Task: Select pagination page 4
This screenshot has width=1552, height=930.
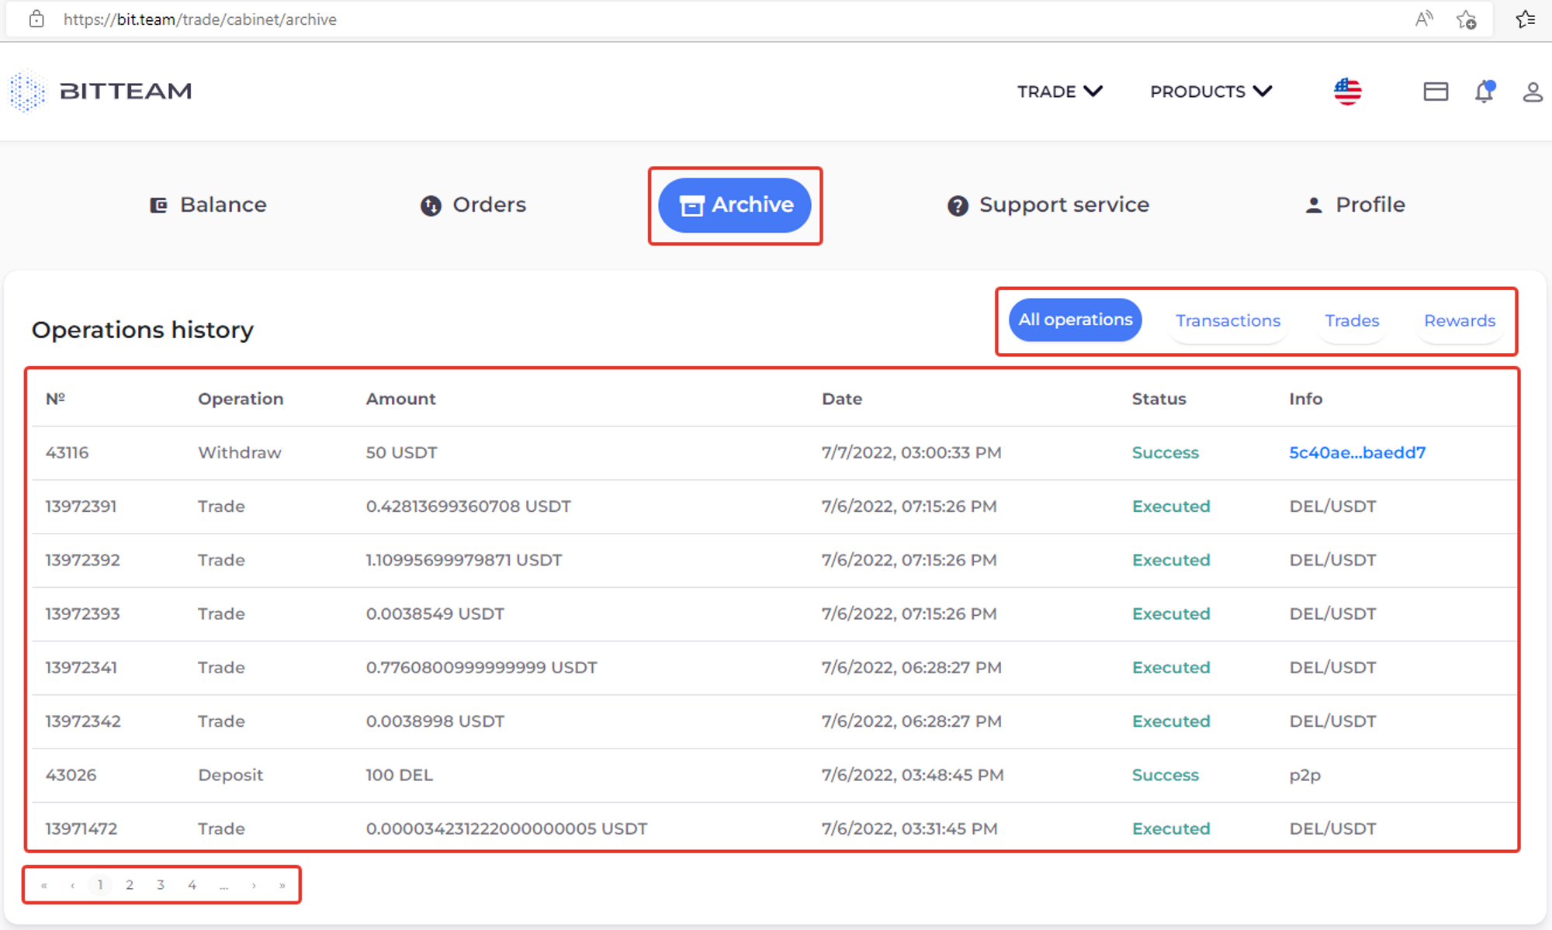Action: 192,885
